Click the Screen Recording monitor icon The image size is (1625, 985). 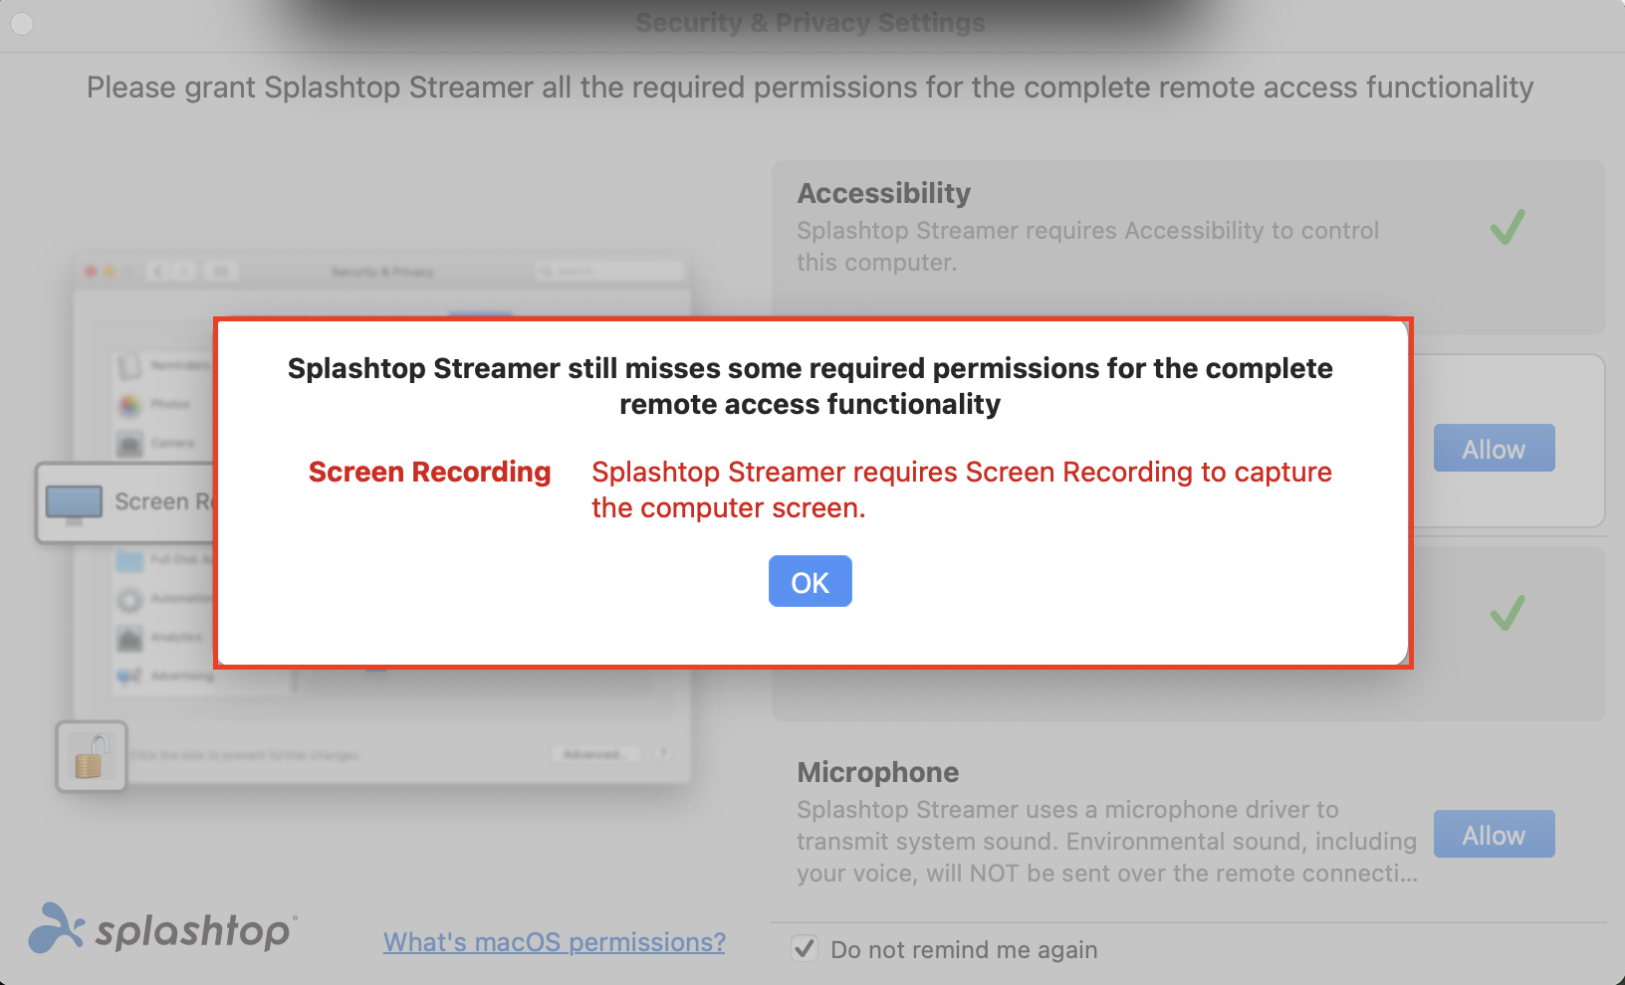tap(74, 502)
